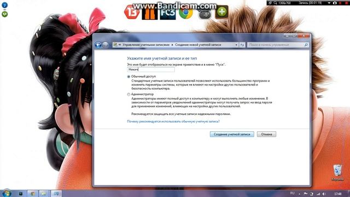
Task: Click the Создание учетной записи button
Action: [232, 134]
